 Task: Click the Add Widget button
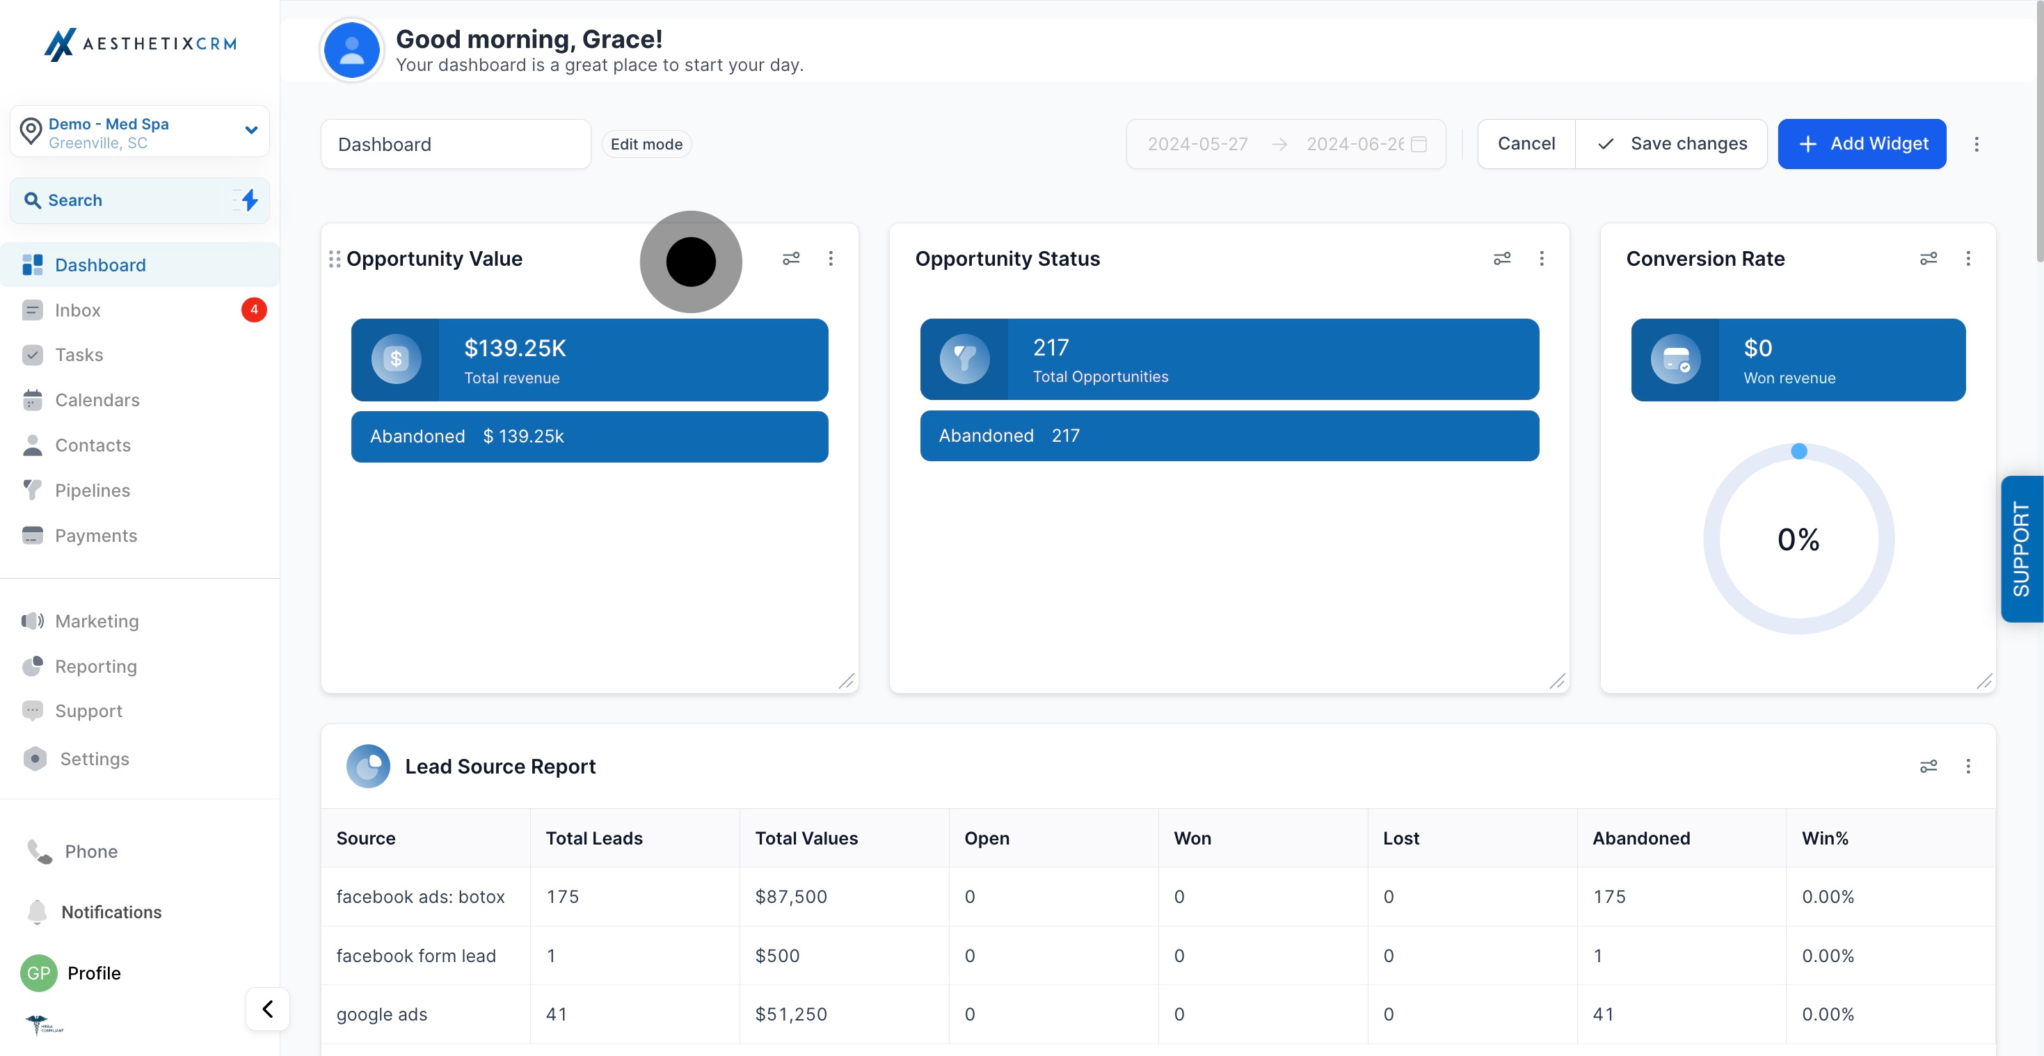coord(1862,143)
